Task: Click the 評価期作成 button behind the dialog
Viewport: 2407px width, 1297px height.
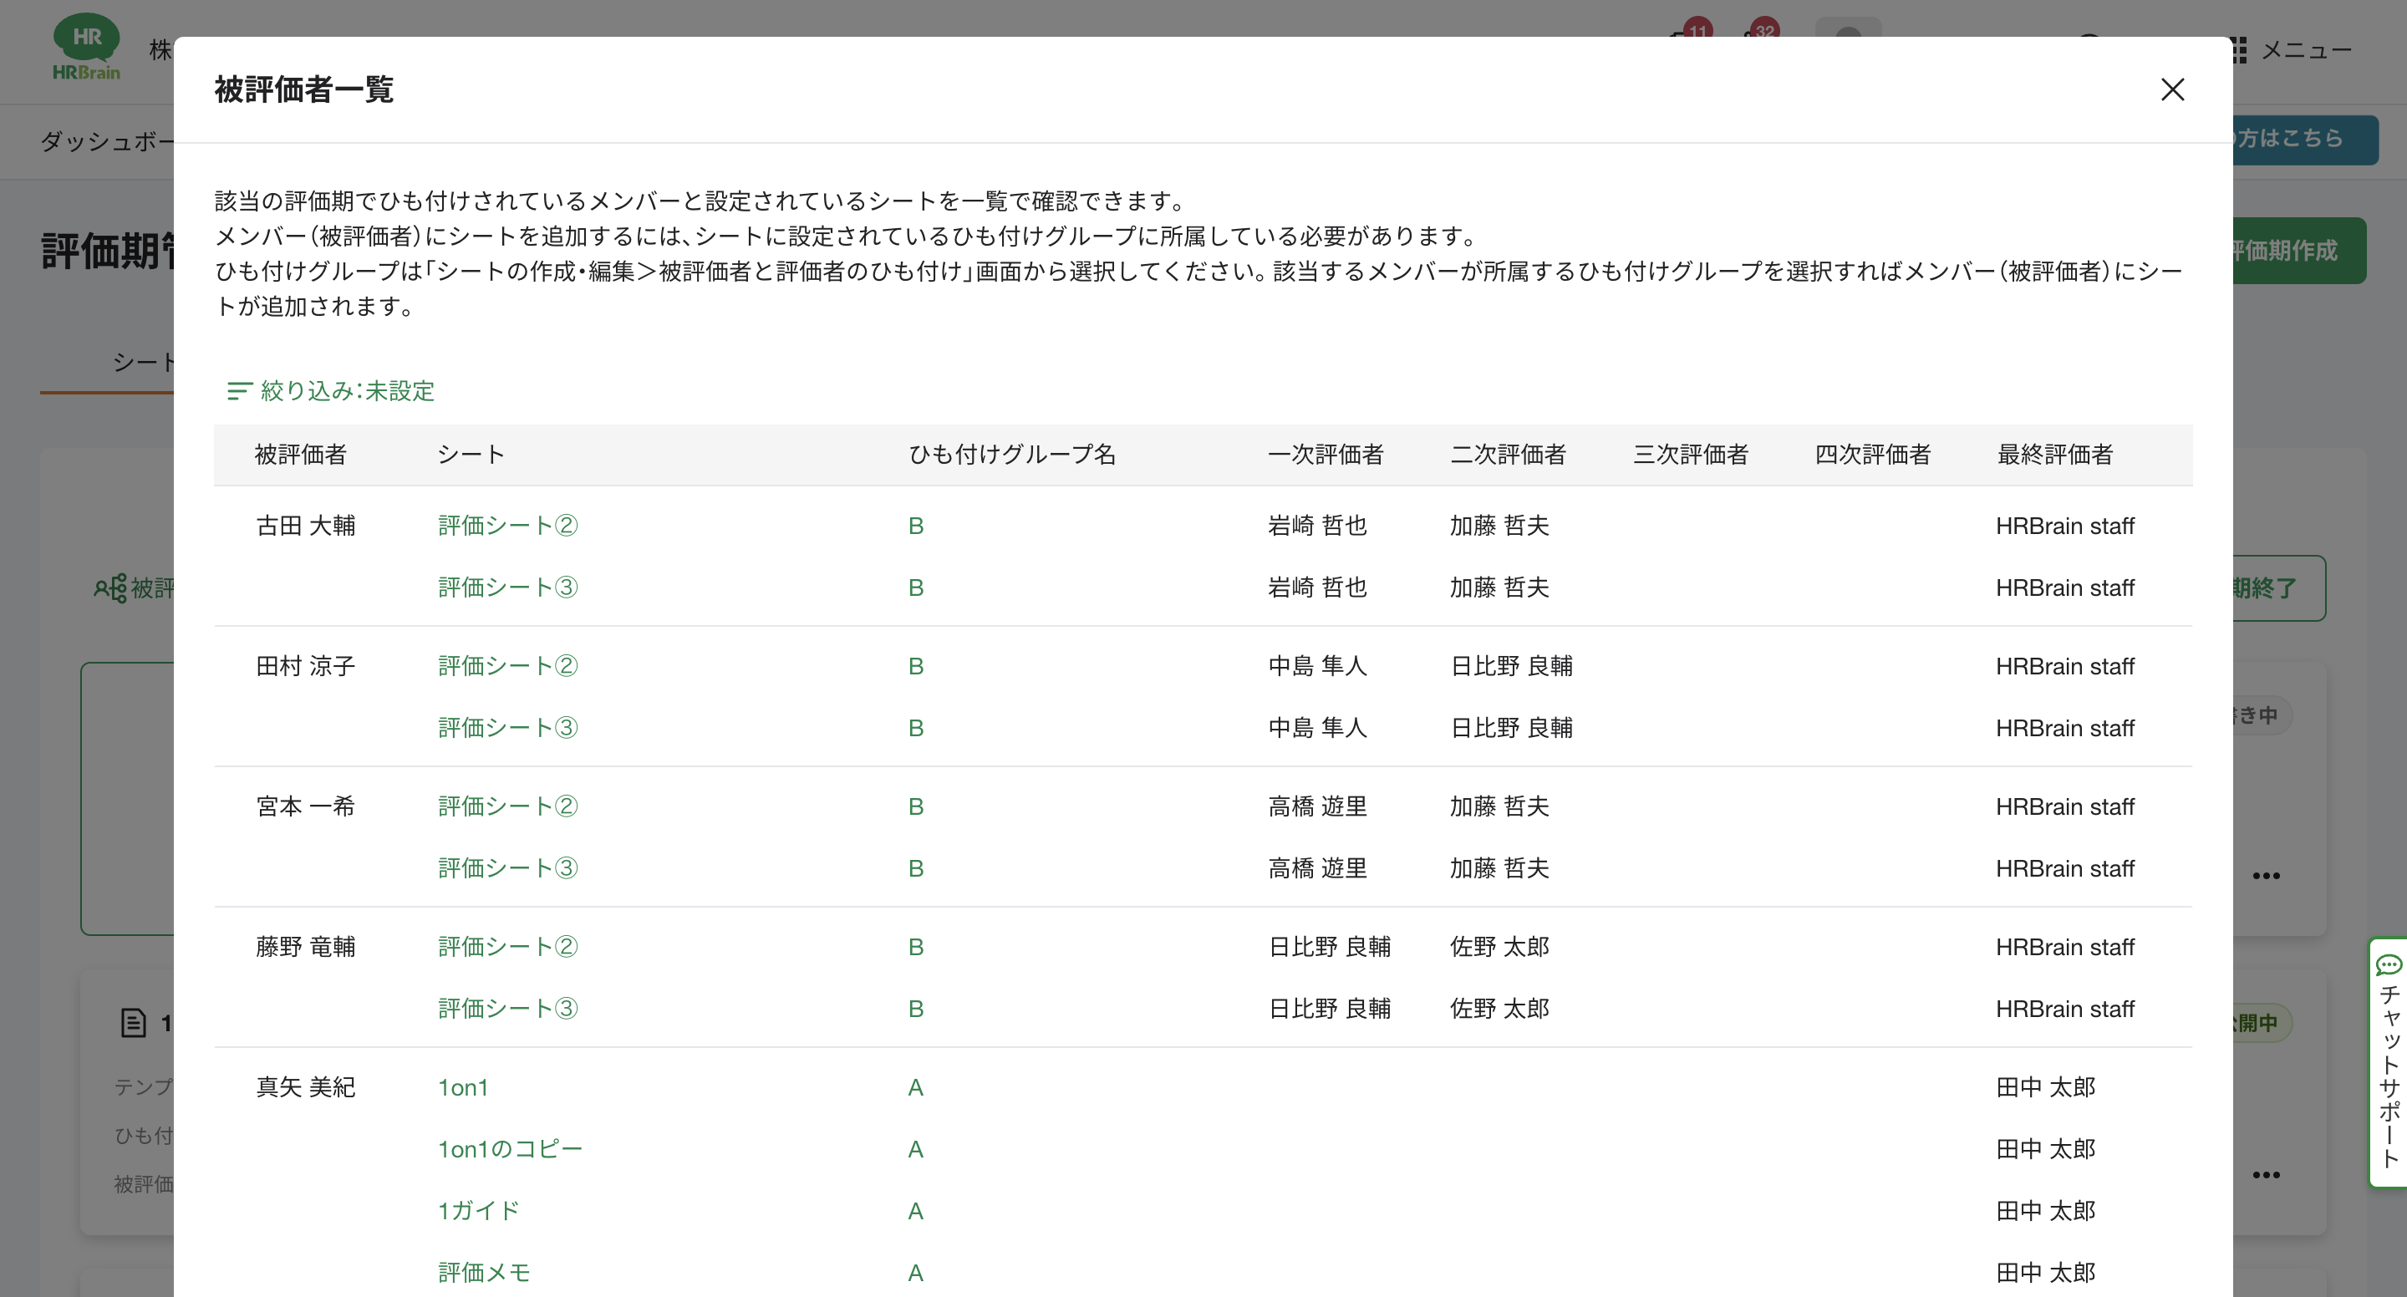Action: pos(2299,251)
